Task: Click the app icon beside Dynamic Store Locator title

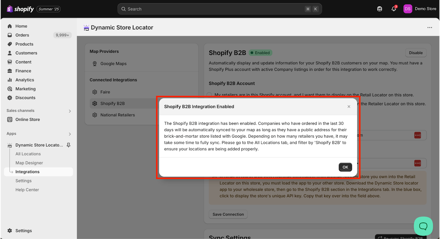Action: coord(86,28)
